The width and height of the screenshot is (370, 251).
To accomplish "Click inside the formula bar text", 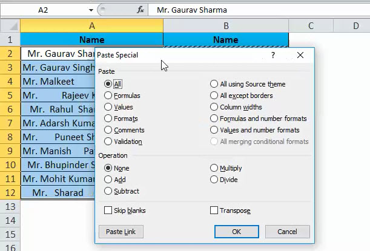I will point(242,10).
